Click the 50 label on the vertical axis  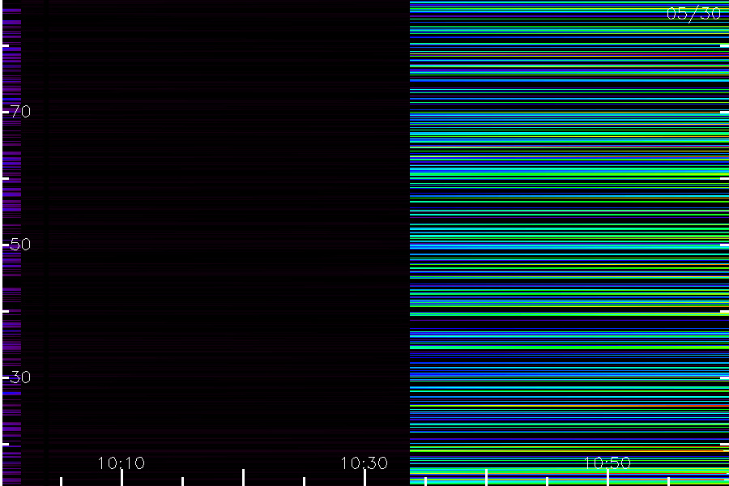pos(21,244)
